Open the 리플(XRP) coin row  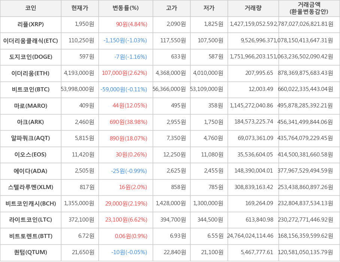[31, 24]
